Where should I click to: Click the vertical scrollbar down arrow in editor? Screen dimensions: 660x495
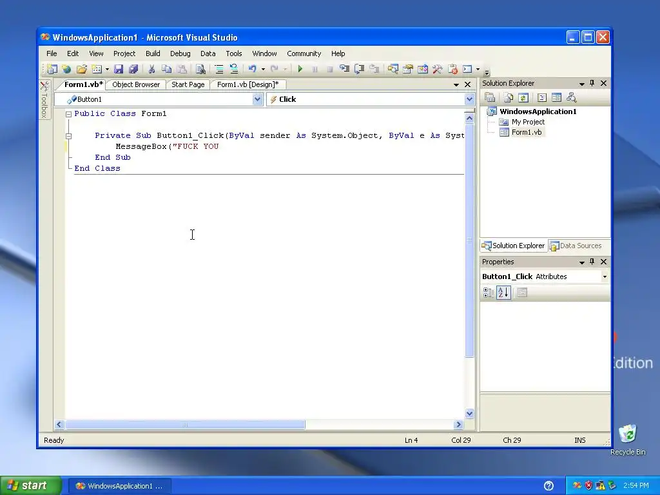(x=470, y=414)
